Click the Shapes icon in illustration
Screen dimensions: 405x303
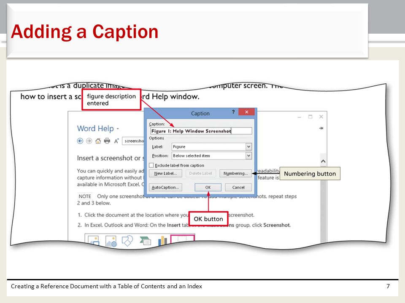coord(127,240)
